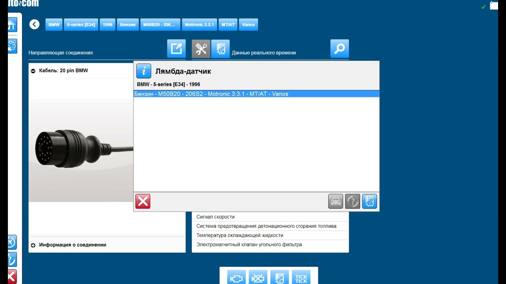The width and height of the screenshot is (506, 284).
Task: Click the gray car icon in dialog
Action: point(336,201)
